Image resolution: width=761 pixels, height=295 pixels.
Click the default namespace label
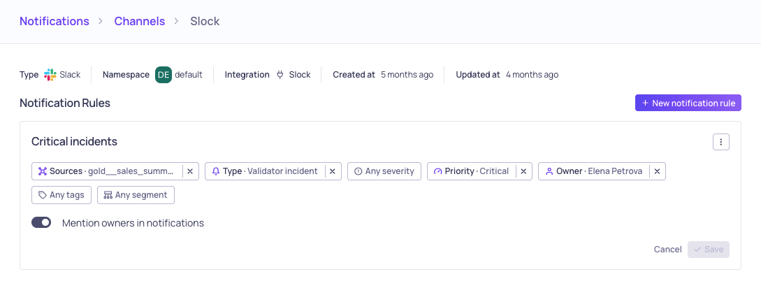point(188,75)
